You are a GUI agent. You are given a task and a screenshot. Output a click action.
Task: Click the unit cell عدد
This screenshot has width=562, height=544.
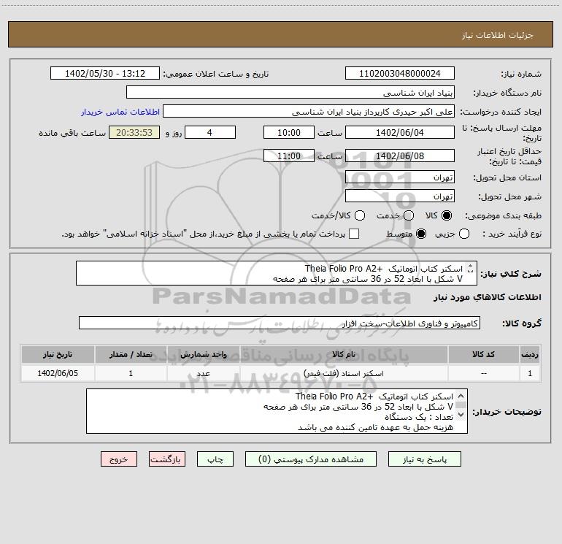point(203,373)
